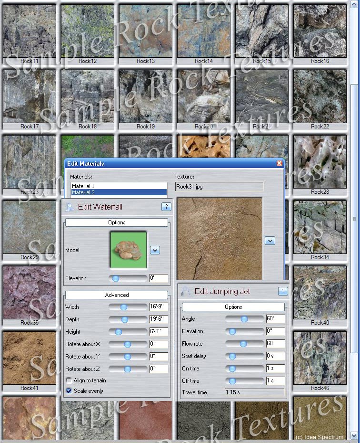Click the Start delay value field
Viewport: 360px width, 443px height.
[275, 356]
